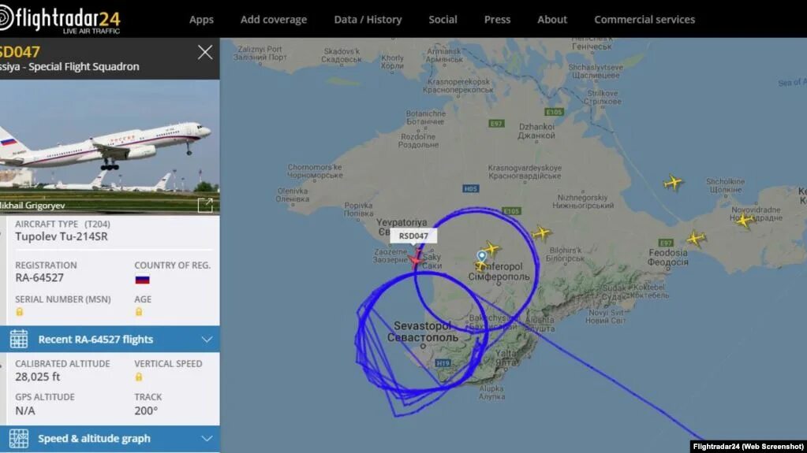Image resolution: width=807 pixels, height=453 pixels.
Task: Select the yellow plane near Shcholkine
Action: click(673, 182)
